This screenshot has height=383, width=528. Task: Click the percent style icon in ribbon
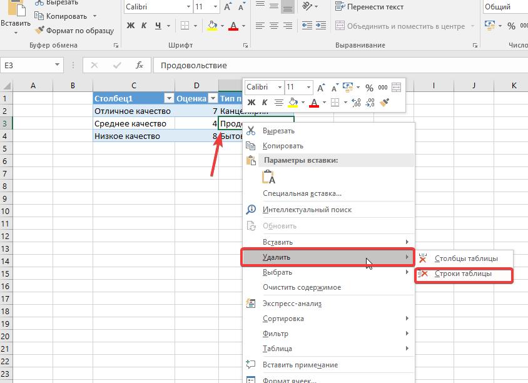[x=511, y=26]
